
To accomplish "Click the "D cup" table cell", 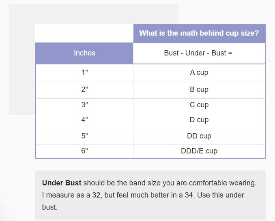I will pyautogui.click(x=199, y=120).
